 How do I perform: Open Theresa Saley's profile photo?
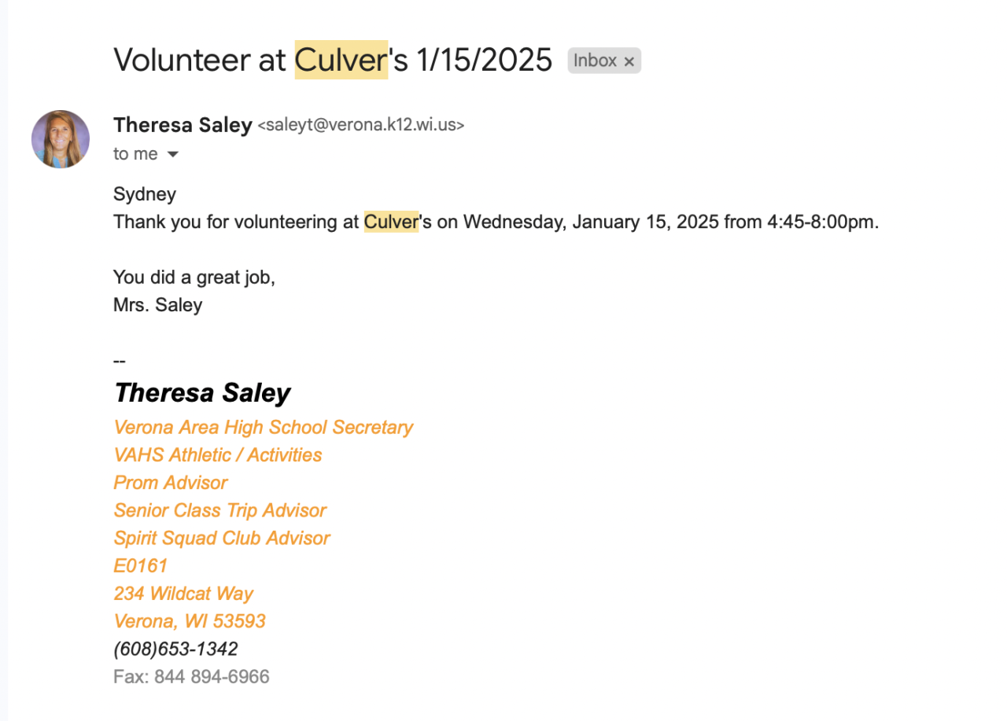(61, 139)
